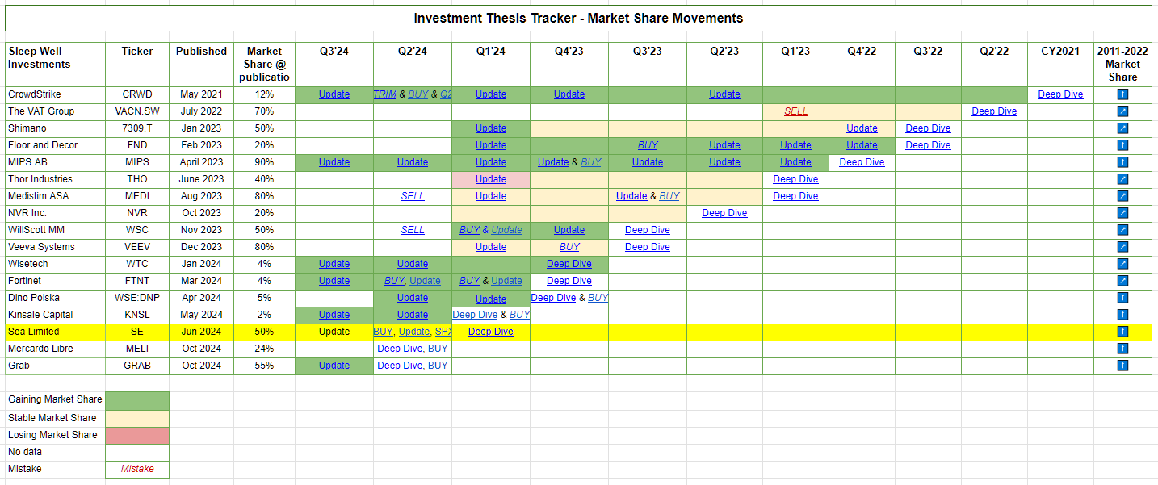The width and height of the screenshot is (1158, 485).
Task: Open NVR Inc. market share icon
Action: [1122, 213]
